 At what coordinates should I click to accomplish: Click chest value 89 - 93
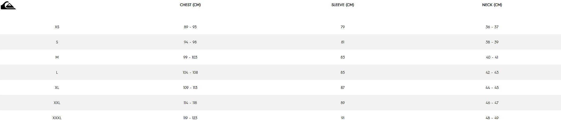click(190, 27)
